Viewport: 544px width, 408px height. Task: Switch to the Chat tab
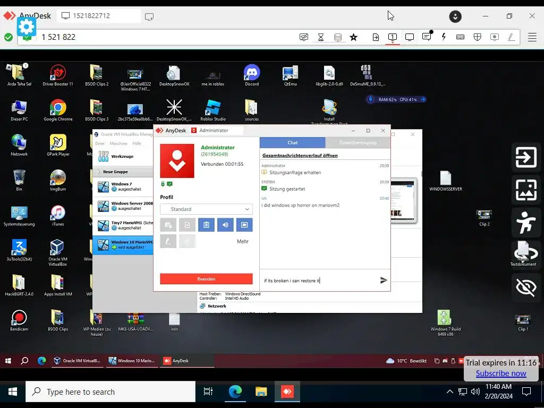(x=293, y=142)
